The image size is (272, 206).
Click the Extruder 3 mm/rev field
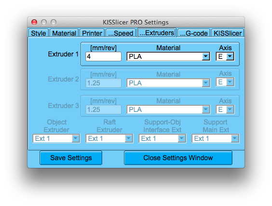(x=103, y=110)
